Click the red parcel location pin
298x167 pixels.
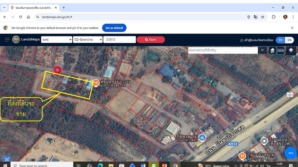pos(57,70)
